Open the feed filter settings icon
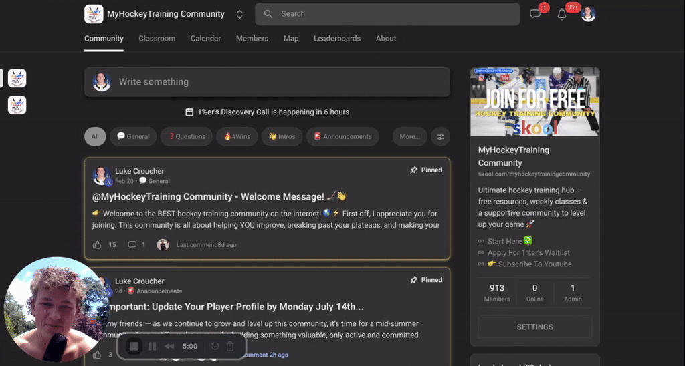Screen dimensions: 685x366 [440, 136]
